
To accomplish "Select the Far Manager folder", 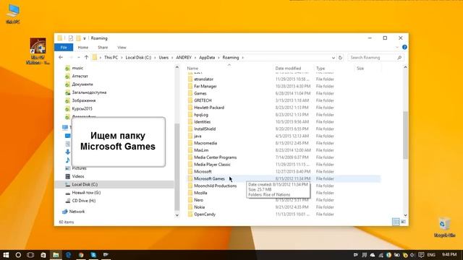I will (x=205, y=87).
